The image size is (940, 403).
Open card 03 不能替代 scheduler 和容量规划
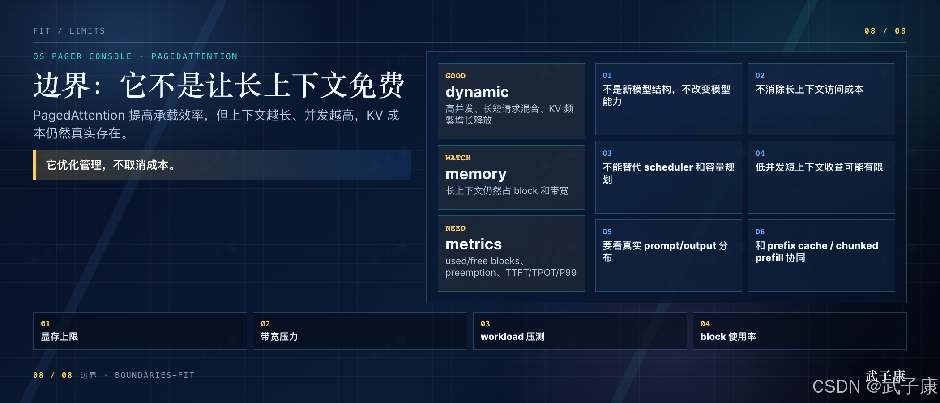click(x=668, y=177)
